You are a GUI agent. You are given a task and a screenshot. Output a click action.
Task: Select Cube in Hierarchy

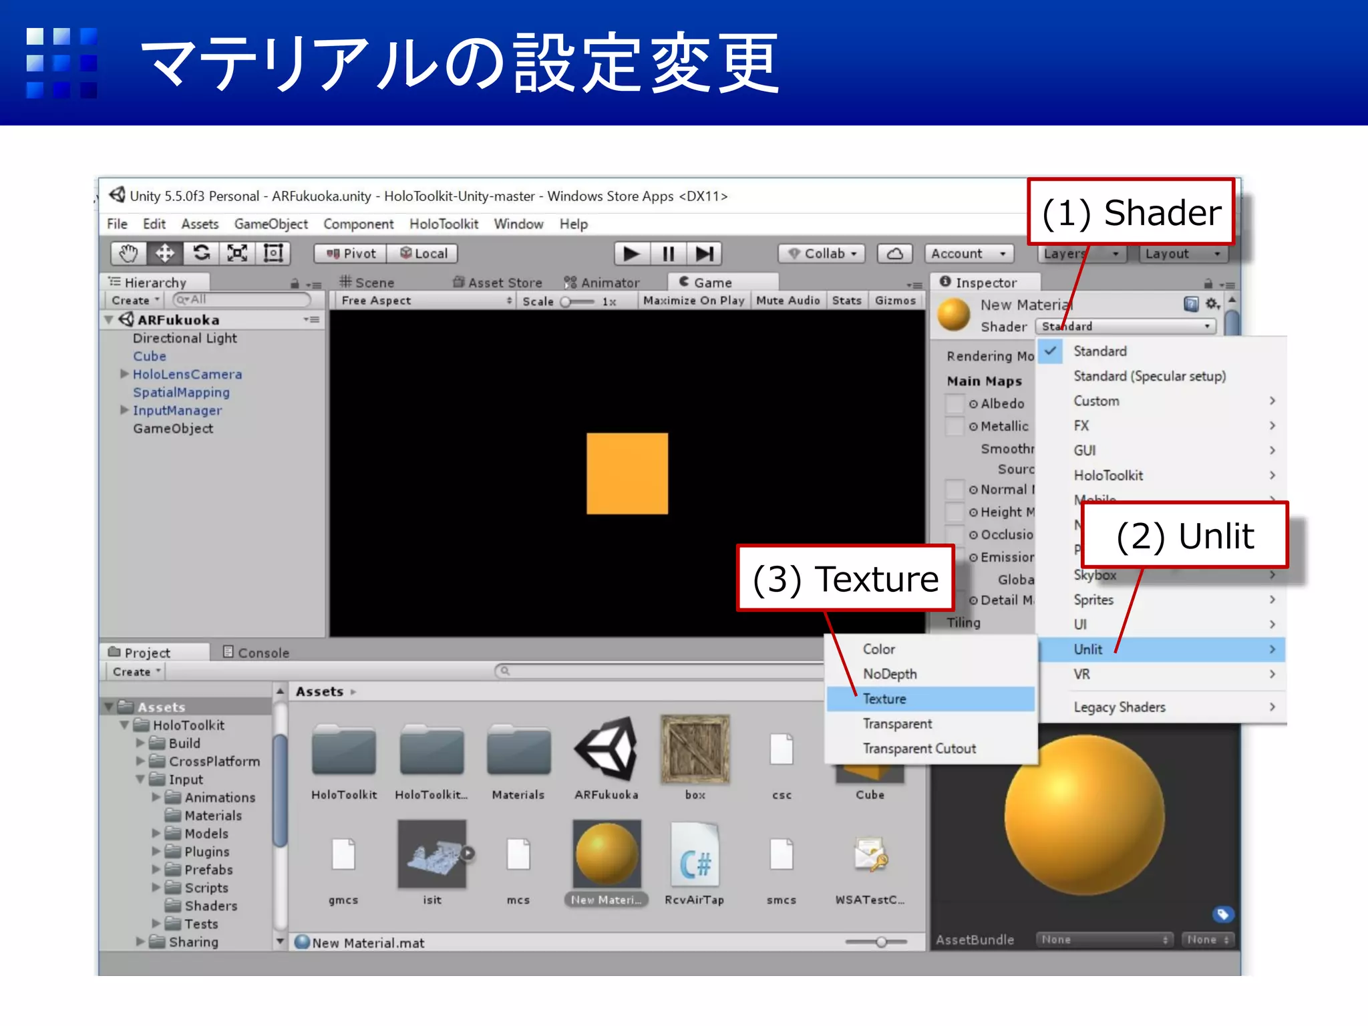coord(150,356)
